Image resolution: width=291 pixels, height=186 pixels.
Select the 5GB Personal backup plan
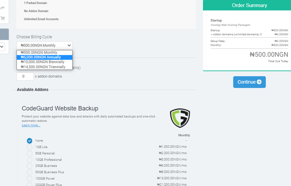(x=30, y=153)
